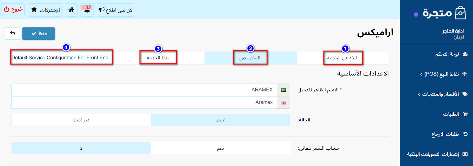
Task: Click the return requests undo icon
Action: [x=465, y=134]
